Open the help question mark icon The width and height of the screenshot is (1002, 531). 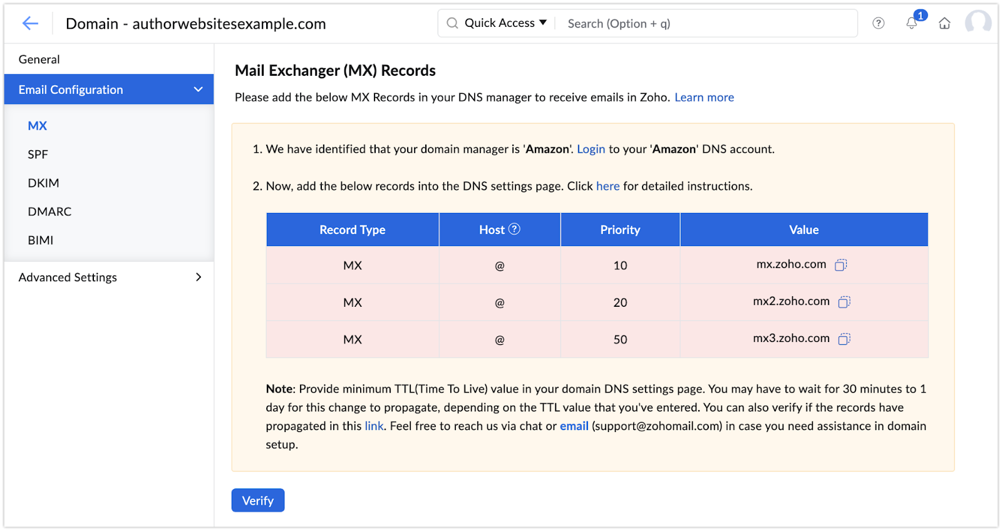coord(879,23)
